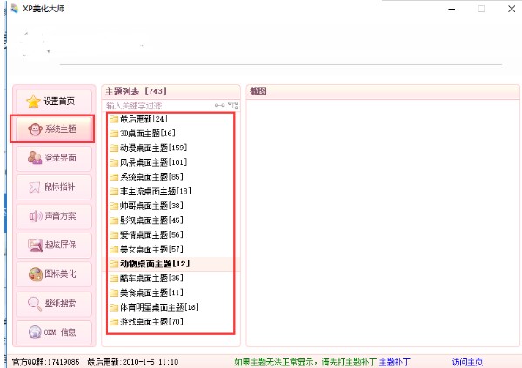The height and width of the screenshot is (368, 522).
Task: Click the 主题列表 [743] panel header
Action: 171,91
